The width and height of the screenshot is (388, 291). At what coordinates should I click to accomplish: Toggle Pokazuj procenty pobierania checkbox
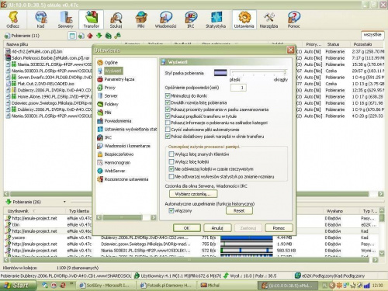[168, 109]
